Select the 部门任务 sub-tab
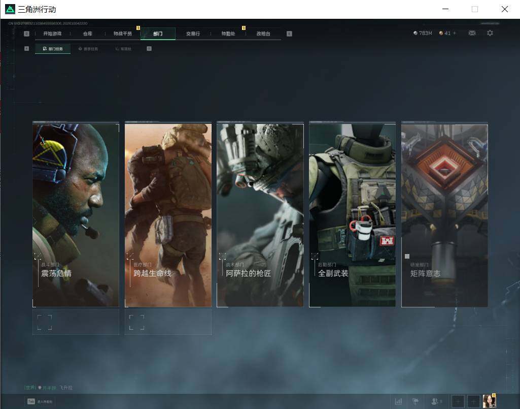Screen dimensions: 520x409 53,49
